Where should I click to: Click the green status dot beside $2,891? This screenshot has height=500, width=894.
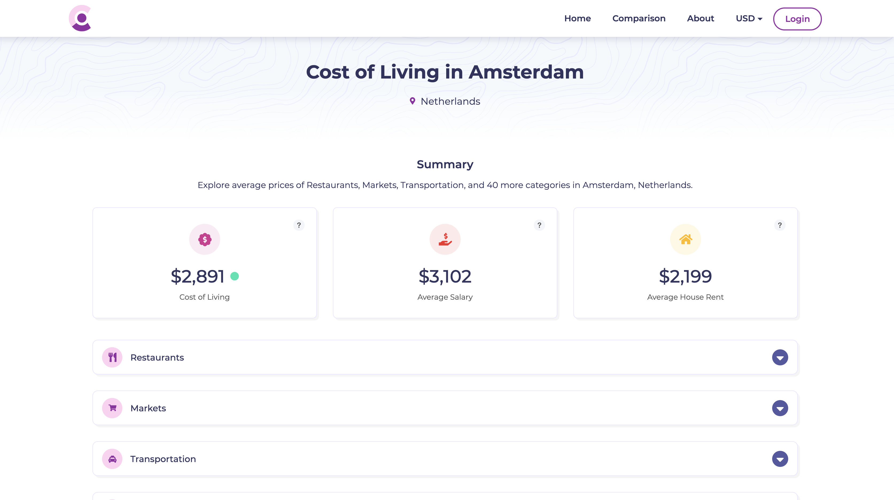235,276
